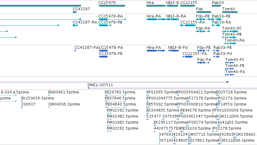
Task: Select the CG15478 gene bar
Action: coord(112,6)
